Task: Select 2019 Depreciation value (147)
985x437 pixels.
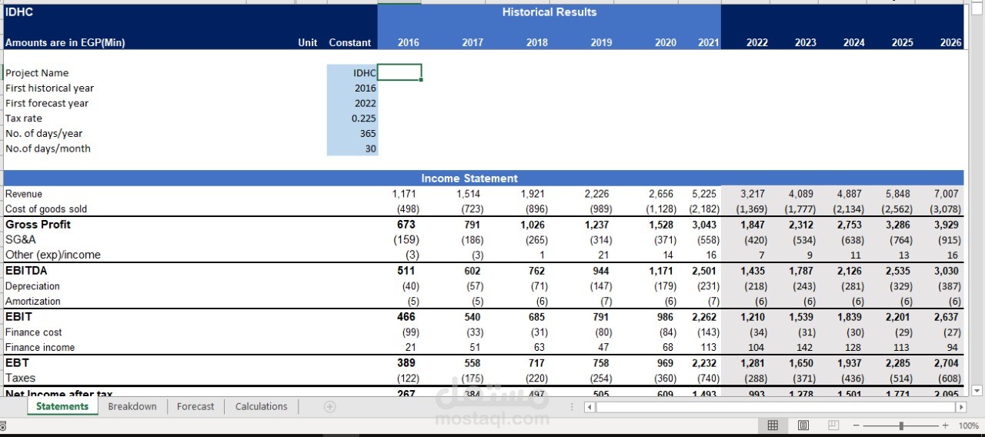Action: point(599,285)
